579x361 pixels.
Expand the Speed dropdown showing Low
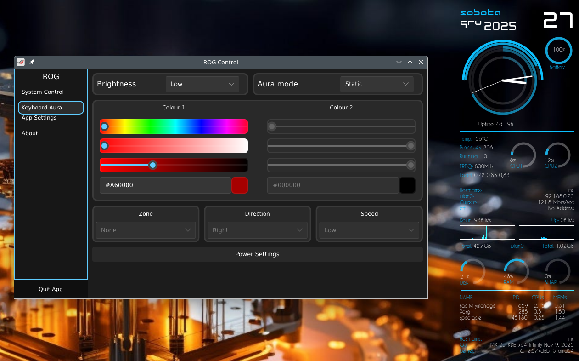pos(369,230)
